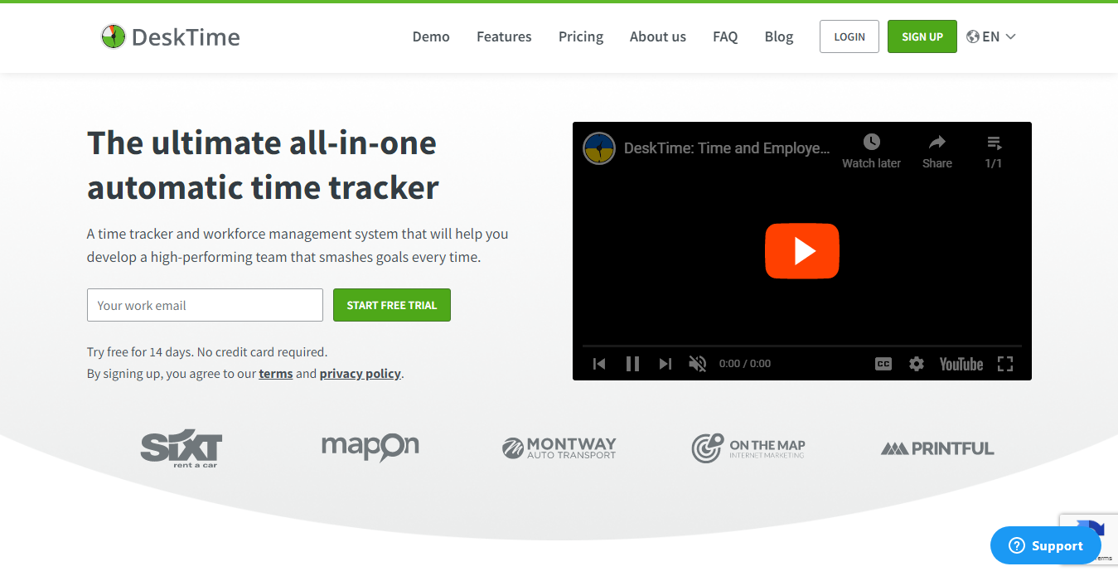Image resolution: width=1118 pixels, height=576 pixels.
Task: Click the Share arrow icon
Action: pos(937,143)
